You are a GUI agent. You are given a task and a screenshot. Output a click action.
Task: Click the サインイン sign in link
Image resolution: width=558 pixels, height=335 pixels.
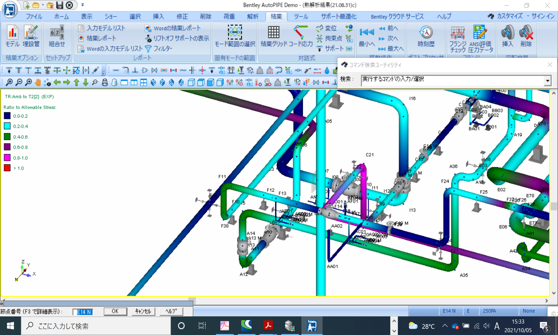(543, 16)
